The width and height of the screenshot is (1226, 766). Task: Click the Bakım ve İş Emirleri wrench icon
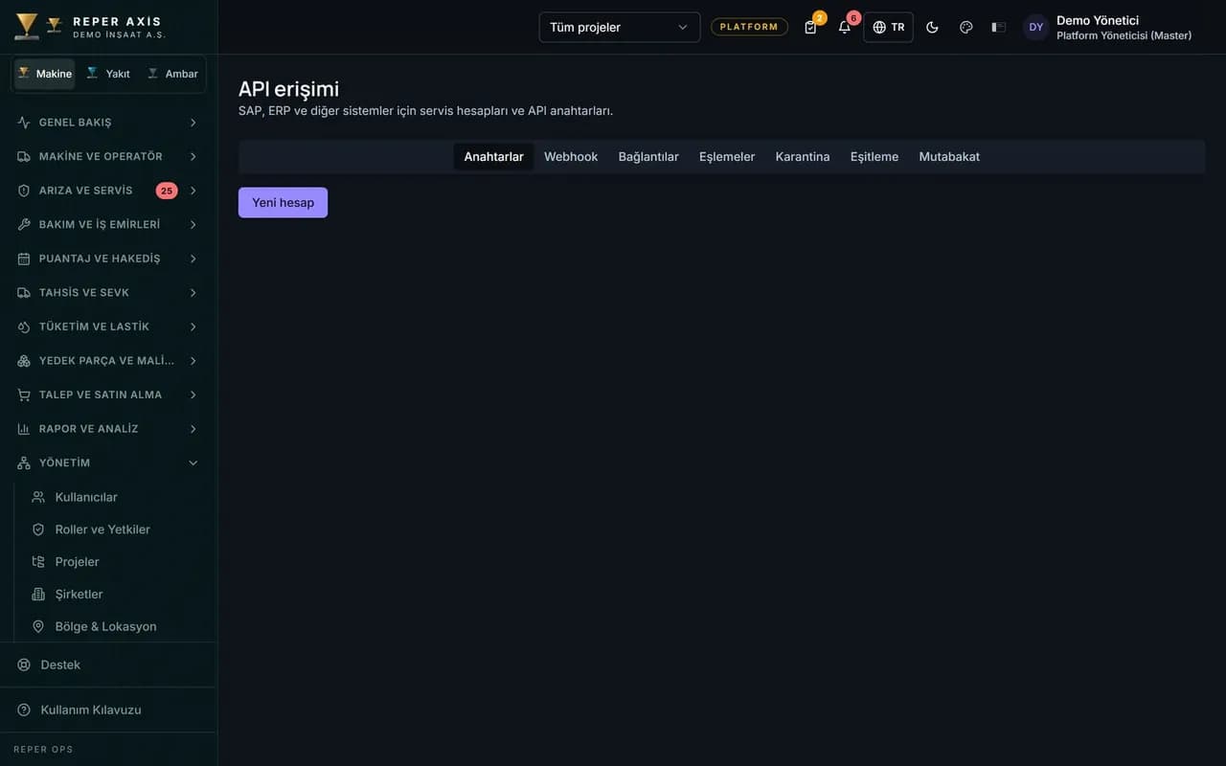pyautogui.click(x=24, y=224)
